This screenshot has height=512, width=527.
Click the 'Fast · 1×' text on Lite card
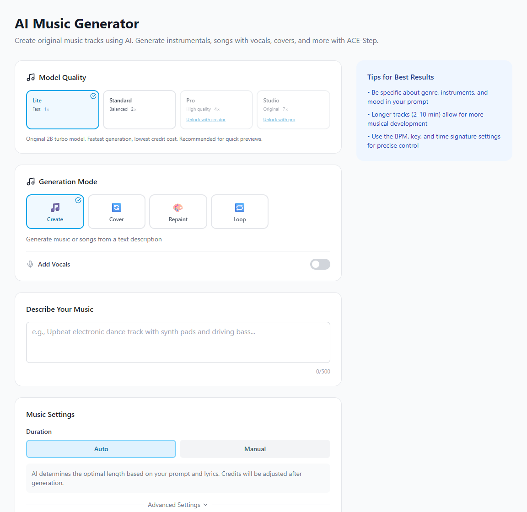[x=41, y=109]
